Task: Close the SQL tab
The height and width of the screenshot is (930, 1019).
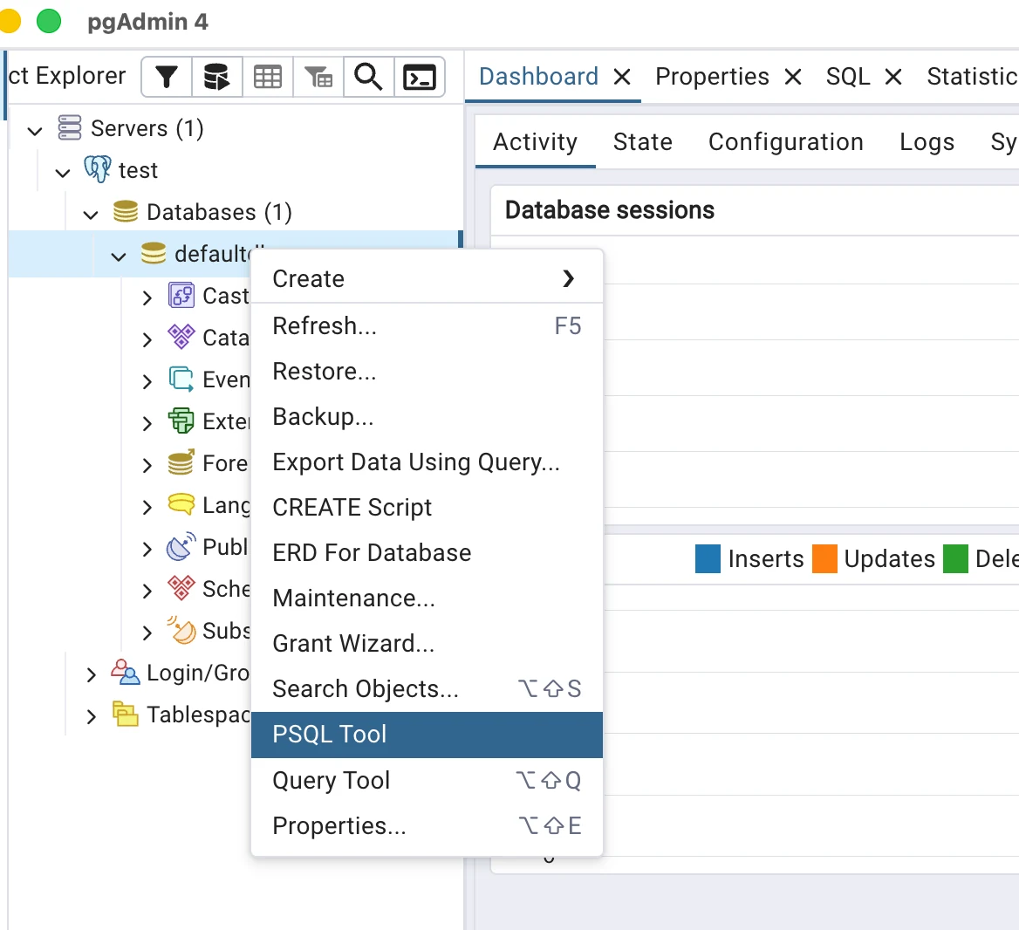Action: 893,78
